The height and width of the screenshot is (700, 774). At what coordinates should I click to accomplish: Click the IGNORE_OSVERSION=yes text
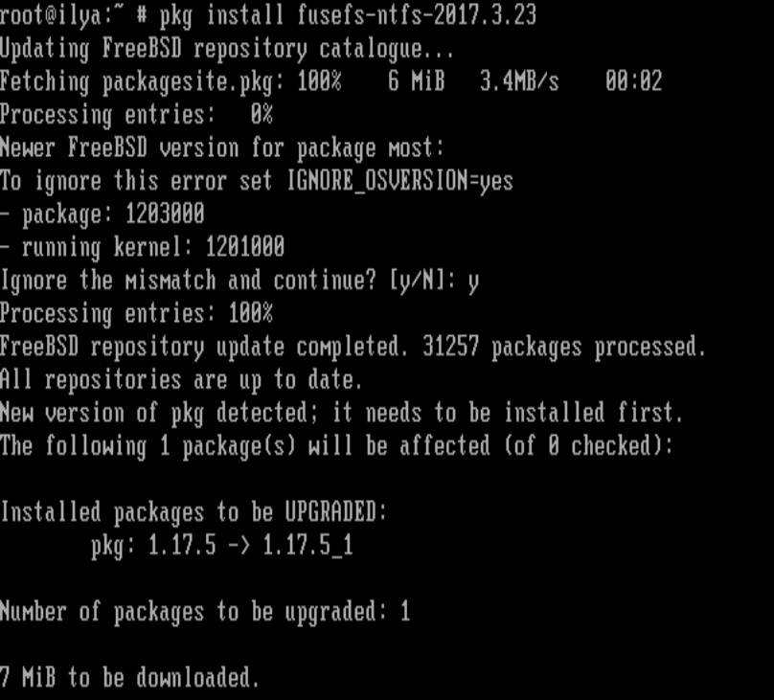399,182
